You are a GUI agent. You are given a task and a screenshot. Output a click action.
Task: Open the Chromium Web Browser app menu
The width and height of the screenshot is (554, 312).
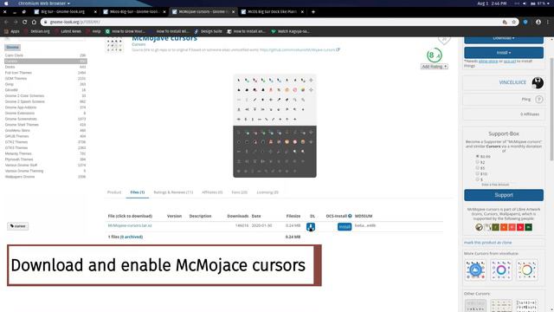pyautogui.click(x=44, y=3)
